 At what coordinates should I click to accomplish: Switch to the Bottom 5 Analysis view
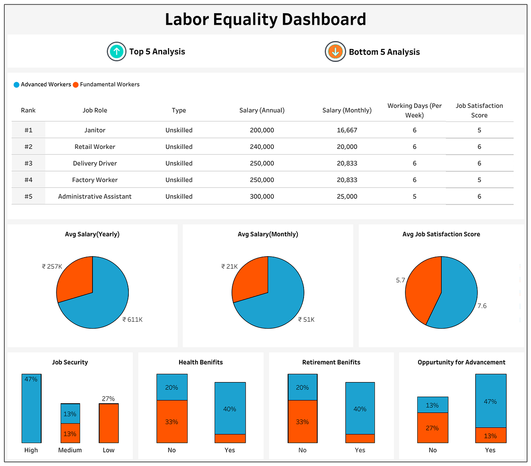[x=384, y=51]
